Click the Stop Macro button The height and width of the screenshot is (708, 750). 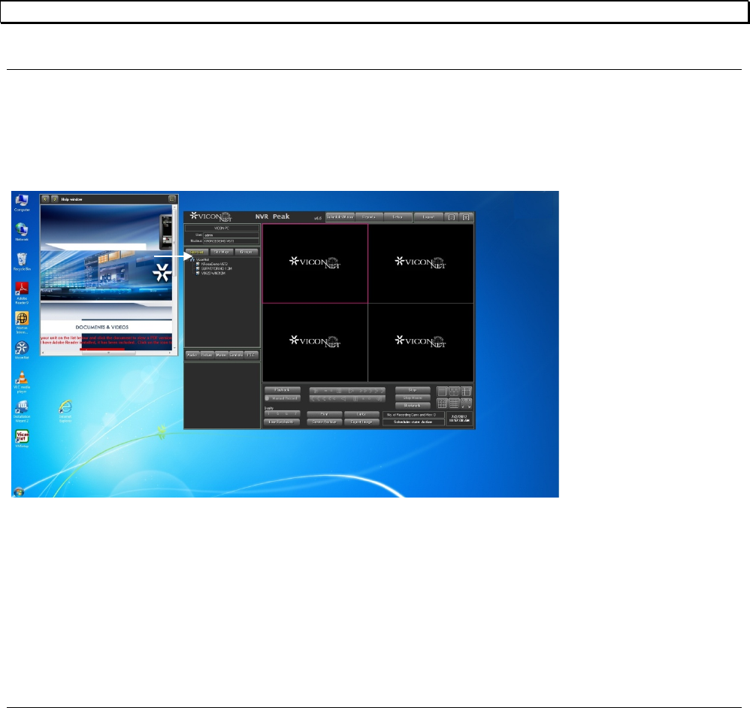pos(413,398)
